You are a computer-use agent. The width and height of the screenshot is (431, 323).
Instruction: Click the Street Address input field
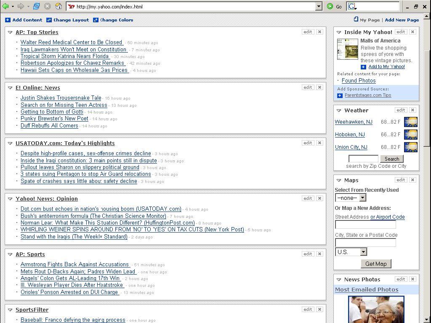366,225
